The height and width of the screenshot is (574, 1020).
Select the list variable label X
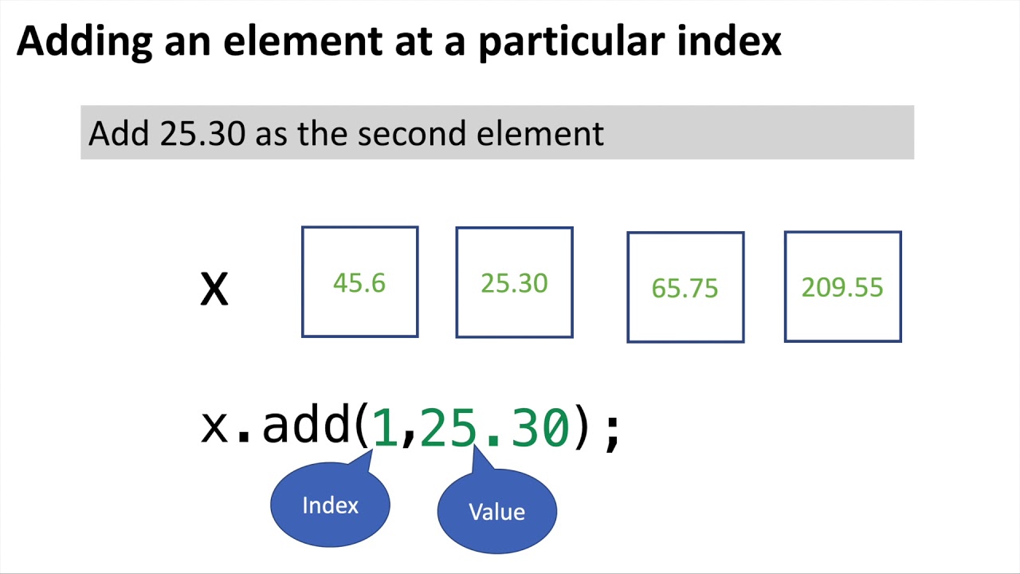coord(214,288)
